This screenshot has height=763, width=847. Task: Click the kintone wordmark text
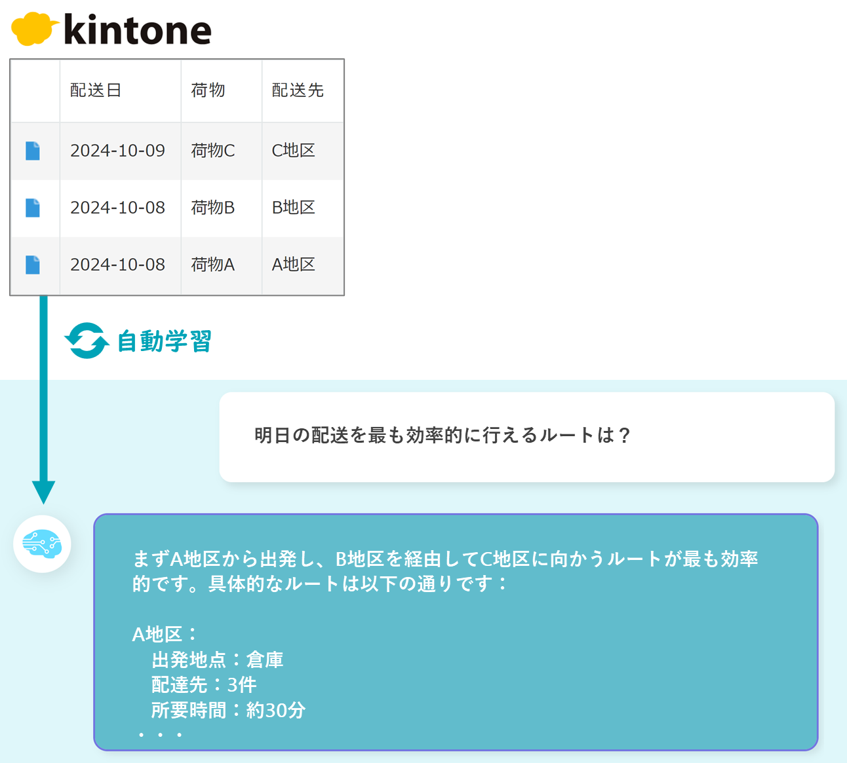pos(138,30)
